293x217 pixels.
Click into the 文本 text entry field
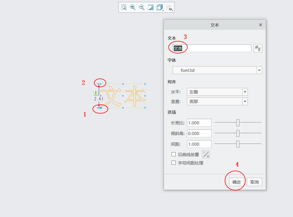pos(212,48)
